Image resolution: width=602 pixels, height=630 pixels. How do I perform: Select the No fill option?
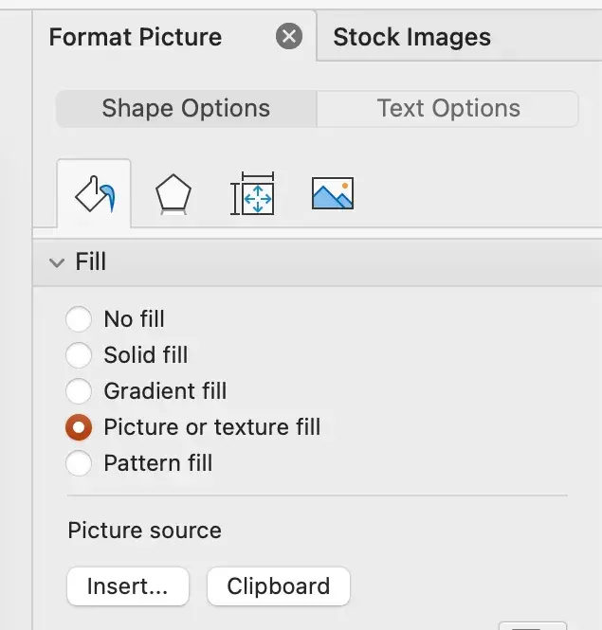[80, 319]
